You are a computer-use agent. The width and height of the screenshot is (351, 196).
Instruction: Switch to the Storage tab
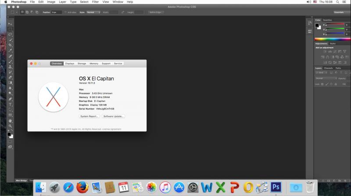pyautogui.click(x=82, y=63)
